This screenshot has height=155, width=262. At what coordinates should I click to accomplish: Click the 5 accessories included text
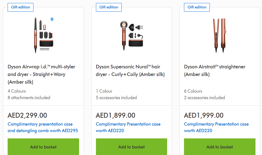[116, 98]
